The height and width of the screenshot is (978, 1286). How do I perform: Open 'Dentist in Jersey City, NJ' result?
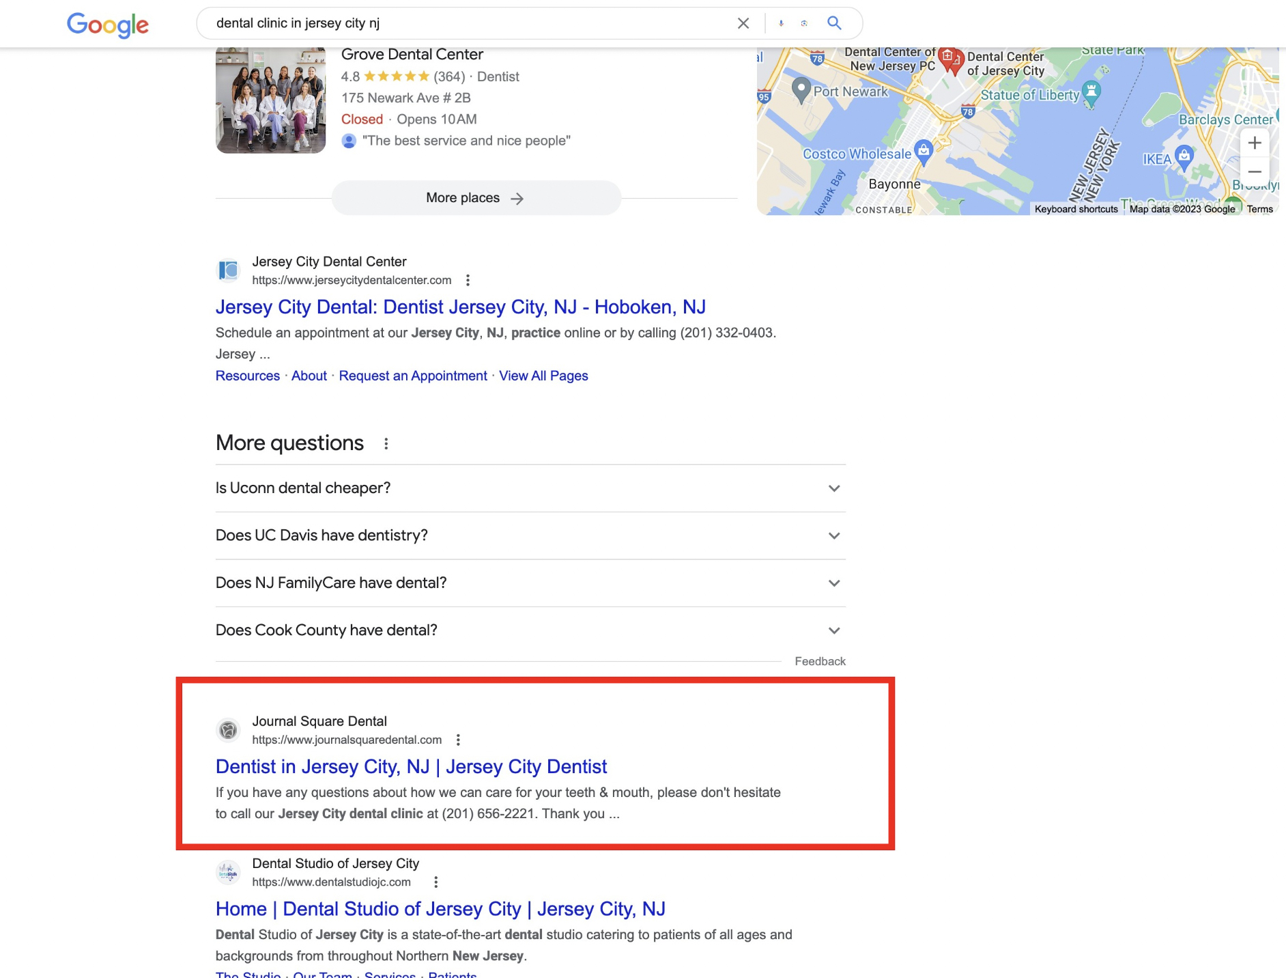[411, 767]
